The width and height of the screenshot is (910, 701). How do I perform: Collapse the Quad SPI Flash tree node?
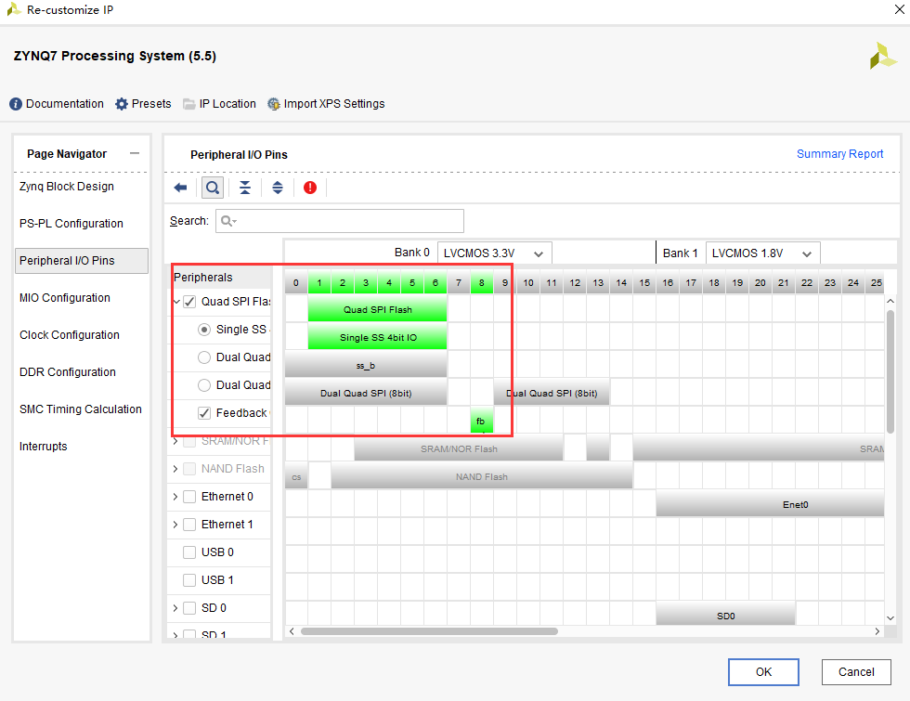click(x=176, y=302)
